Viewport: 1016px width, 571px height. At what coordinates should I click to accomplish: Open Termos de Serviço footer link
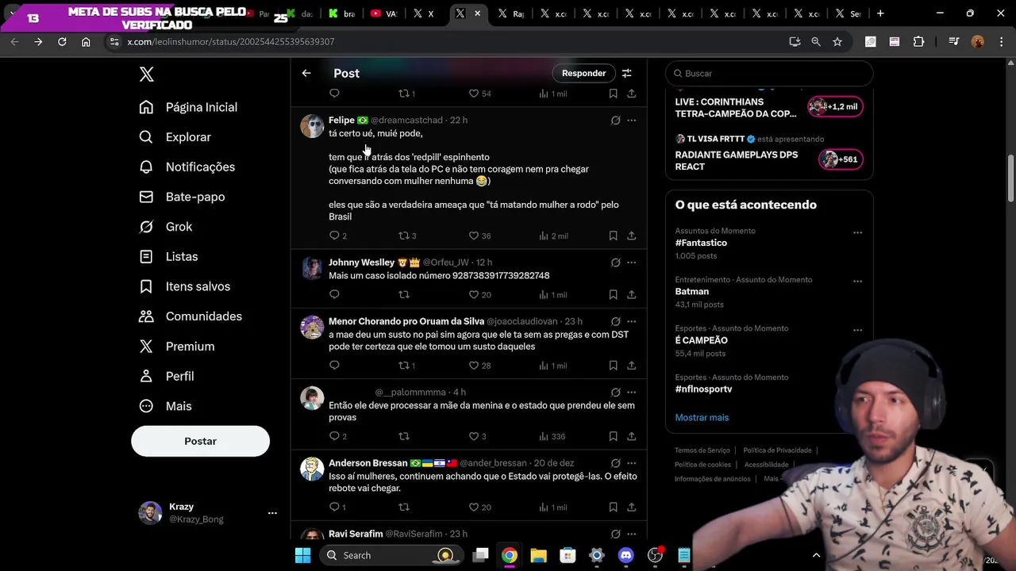click(x=702, y=450)
